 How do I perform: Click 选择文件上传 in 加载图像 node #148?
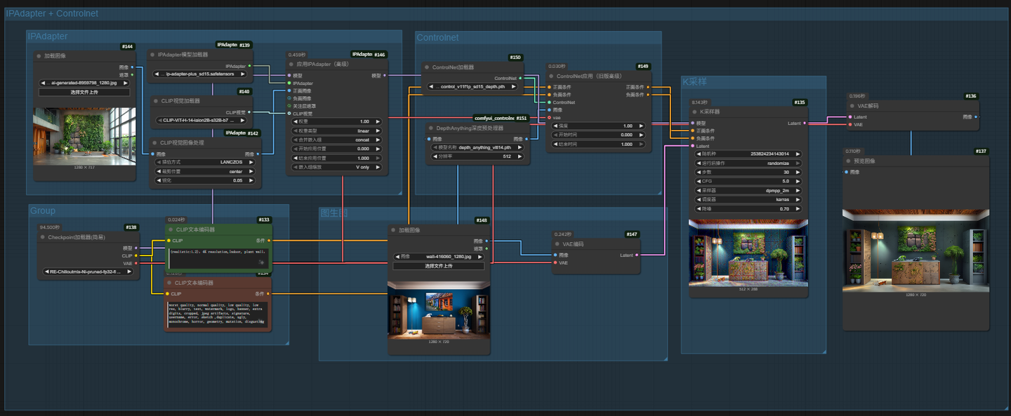click(x=439, y=267)
